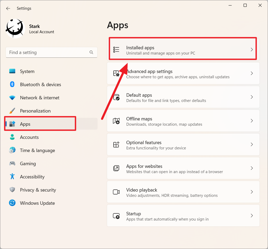Open Time & language settings
The image size is (268, 249).
(37, 150)
